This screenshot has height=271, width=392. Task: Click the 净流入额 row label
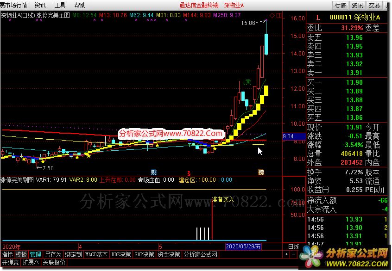click(322, 200)
